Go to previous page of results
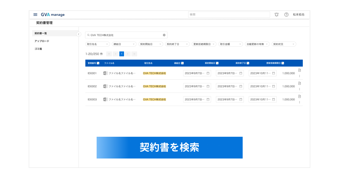The height and width of the screenshot is (178, 339). click(x=116, y=54)
